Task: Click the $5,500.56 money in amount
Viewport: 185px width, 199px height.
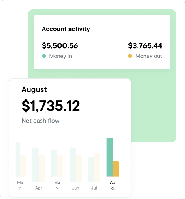Action: pos(60,45)
